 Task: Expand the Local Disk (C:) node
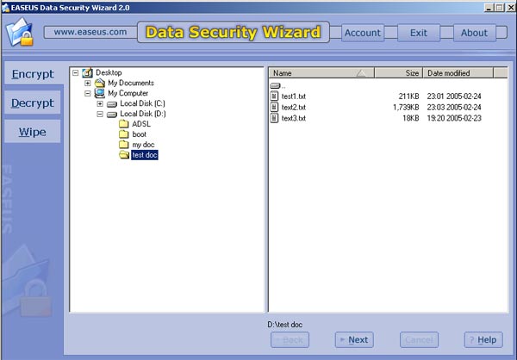pyautogui.click(x=100, y=104)
